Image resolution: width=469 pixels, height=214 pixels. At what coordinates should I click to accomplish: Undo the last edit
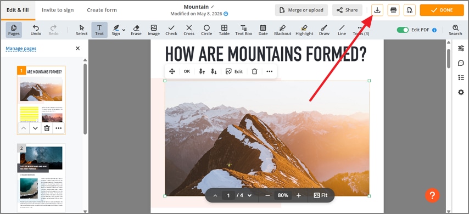point(36,30)
